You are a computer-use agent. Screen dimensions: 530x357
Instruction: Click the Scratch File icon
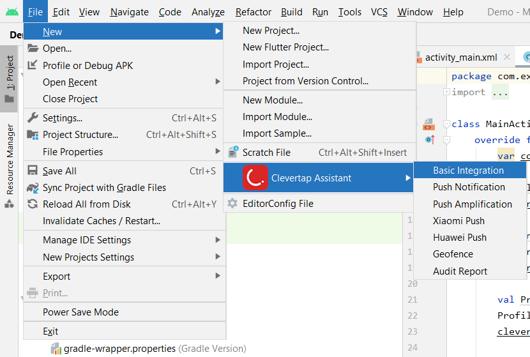[233, 152]
